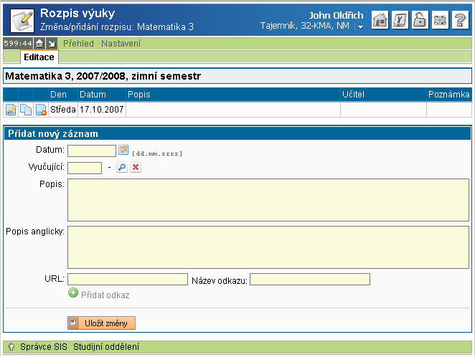
Task: Select the Editace tab
Action: tap(39, 57)
